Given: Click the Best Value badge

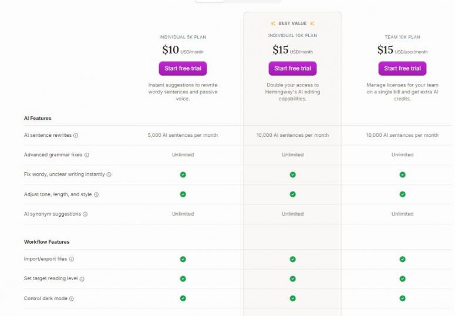Looking at the screenshot, I should pyautogui.click(x=292, y=23).
